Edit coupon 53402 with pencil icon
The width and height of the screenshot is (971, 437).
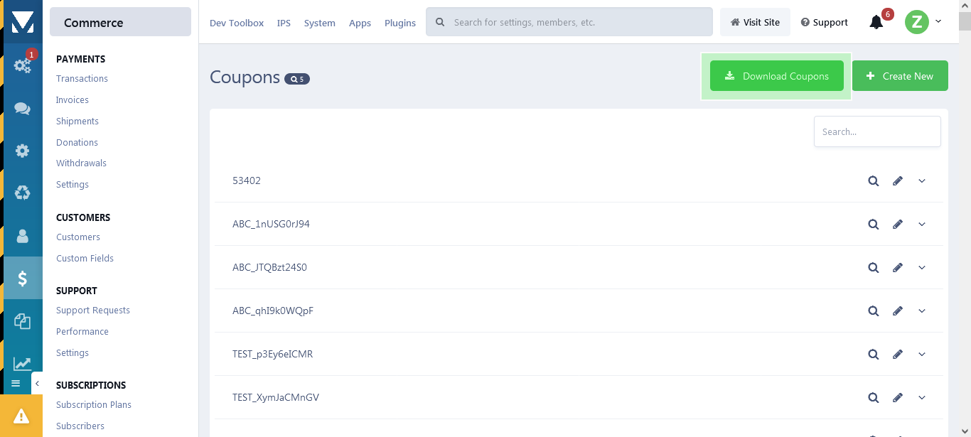(x=898, y=180)
